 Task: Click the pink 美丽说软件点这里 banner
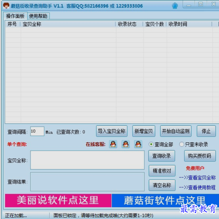58,200
